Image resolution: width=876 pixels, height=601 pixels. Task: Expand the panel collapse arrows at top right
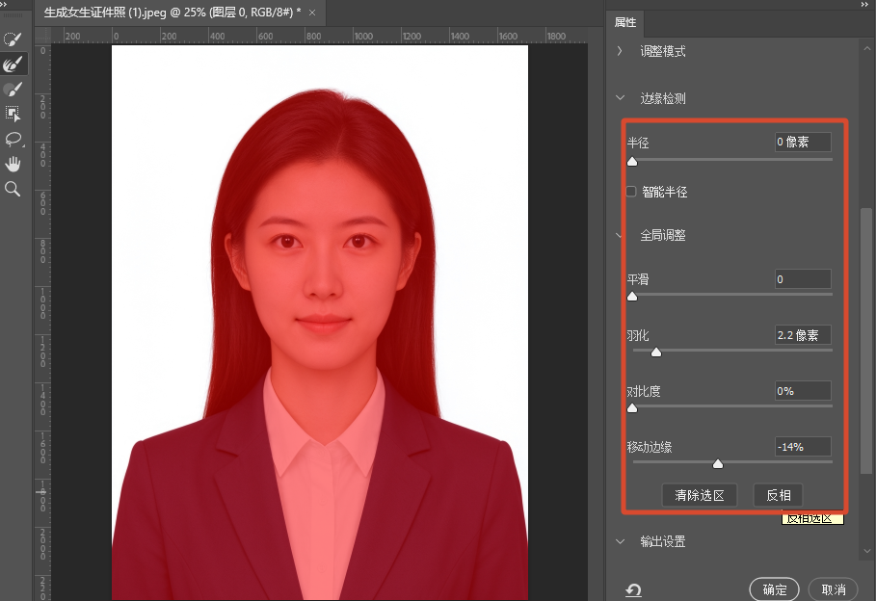pos(864,5)
